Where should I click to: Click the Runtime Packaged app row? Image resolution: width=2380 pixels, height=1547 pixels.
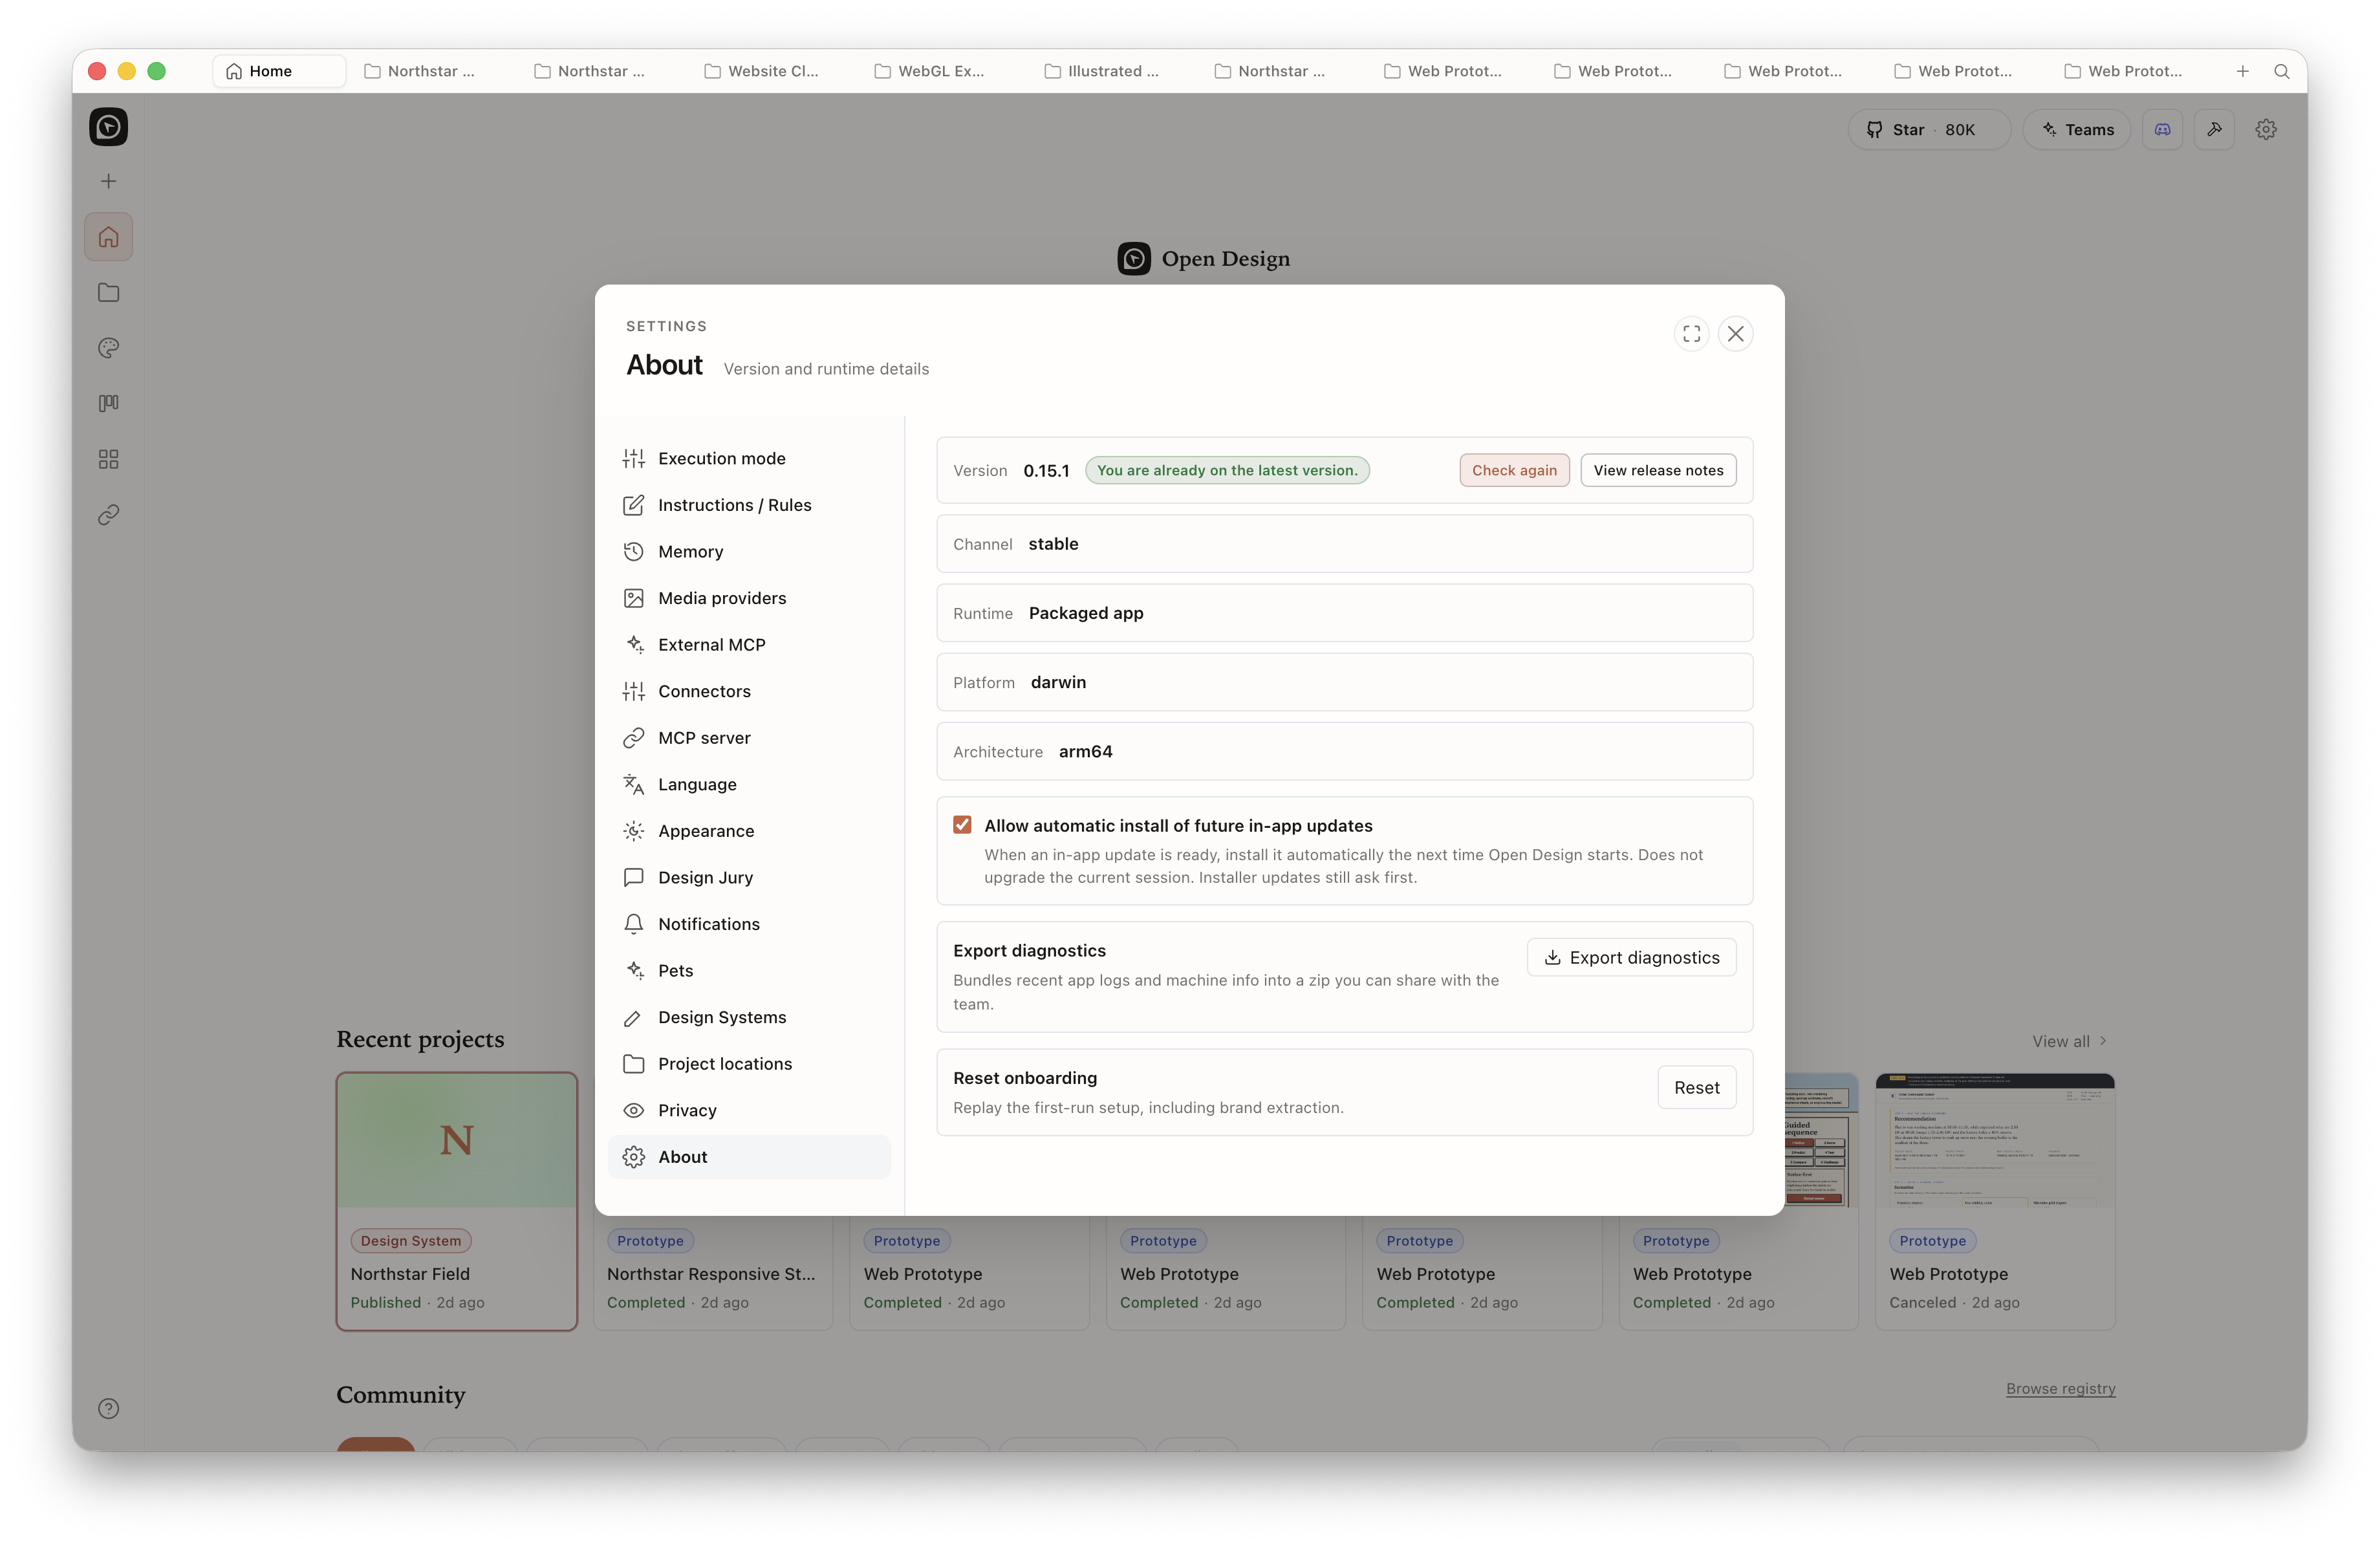[1344, 613]
